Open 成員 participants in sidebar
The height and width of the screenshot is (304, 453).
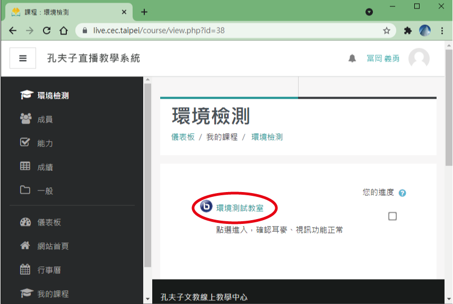[x=45, y=119]
